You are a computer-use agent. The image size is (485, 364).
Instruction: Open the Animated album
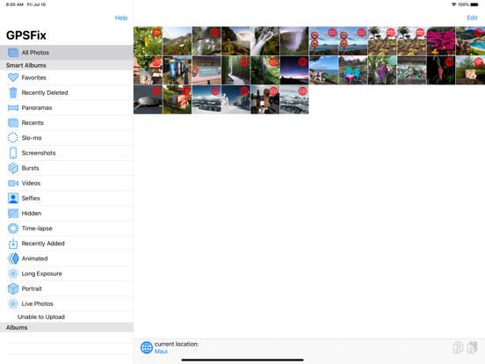pyautogui.click(x=67, y=258)
